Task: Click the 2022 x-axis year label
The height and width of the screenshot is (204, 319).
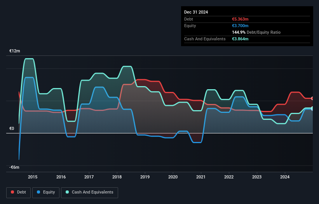Action: click(229, 177)
